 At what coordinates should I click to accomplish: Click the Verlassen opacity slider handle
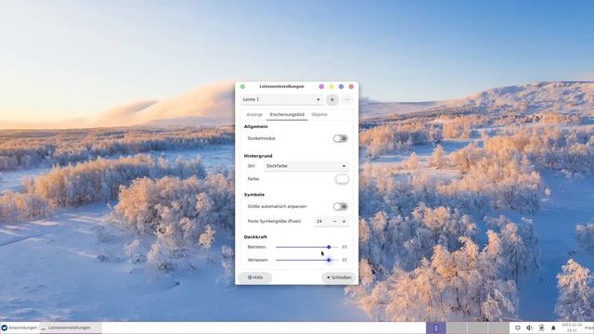click(329, 260)
